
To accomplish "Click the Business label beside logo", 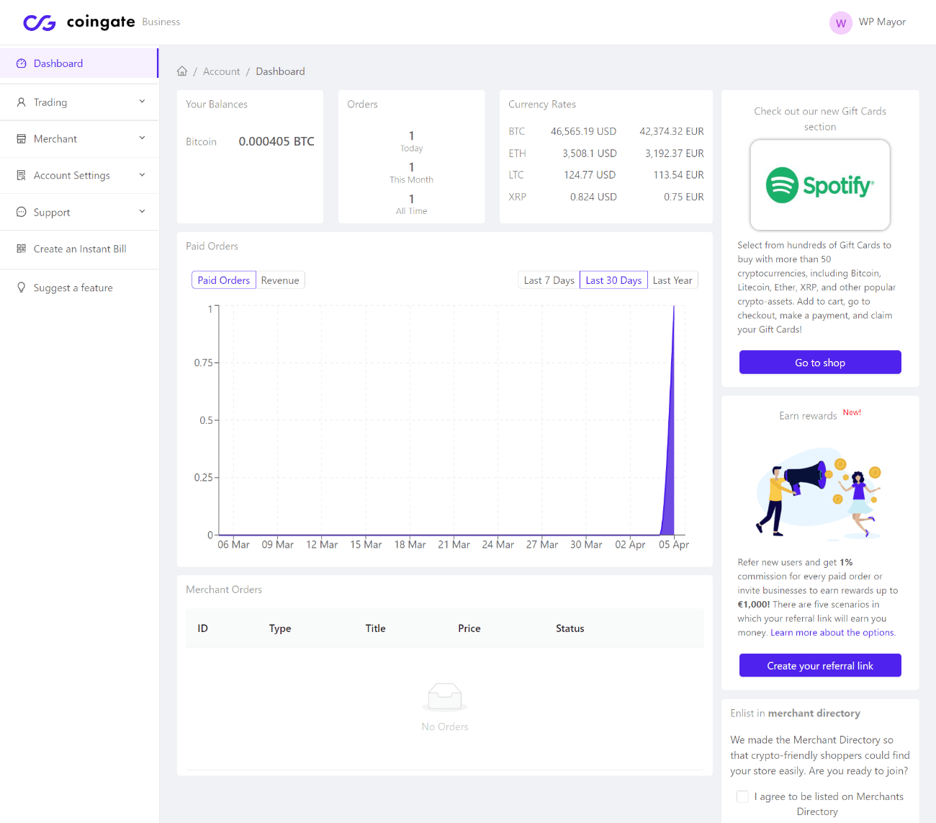I will [161, 22].
